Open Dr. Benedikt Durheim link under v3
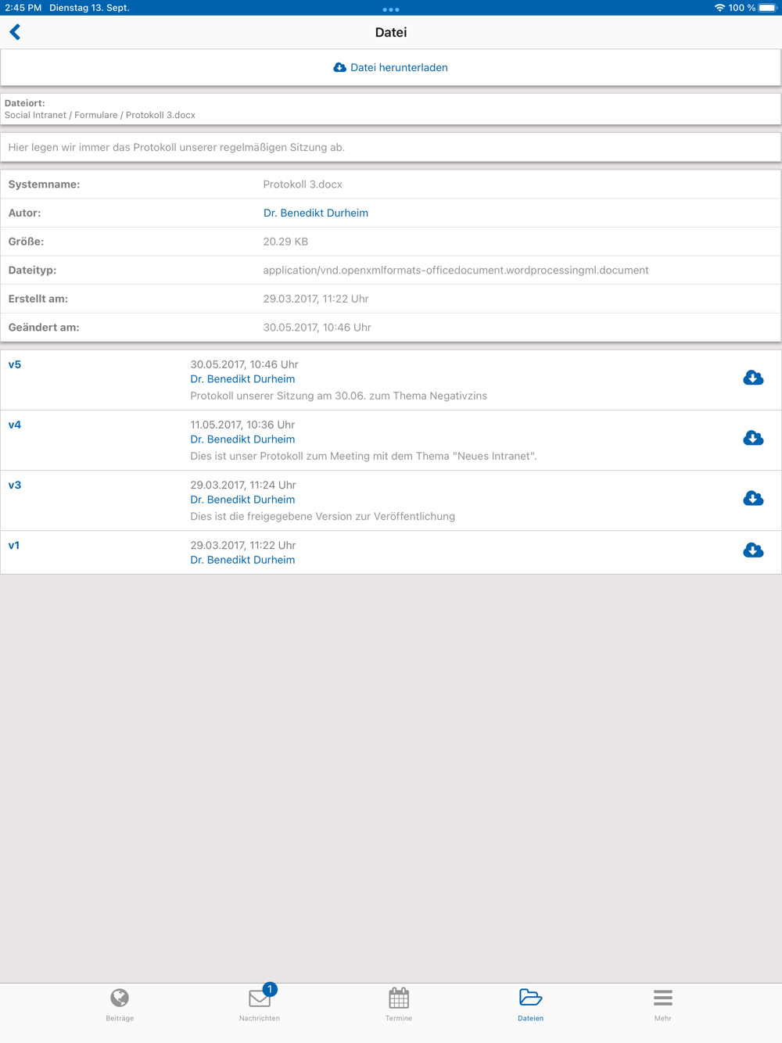782x1043 pixels. point(242,500)
